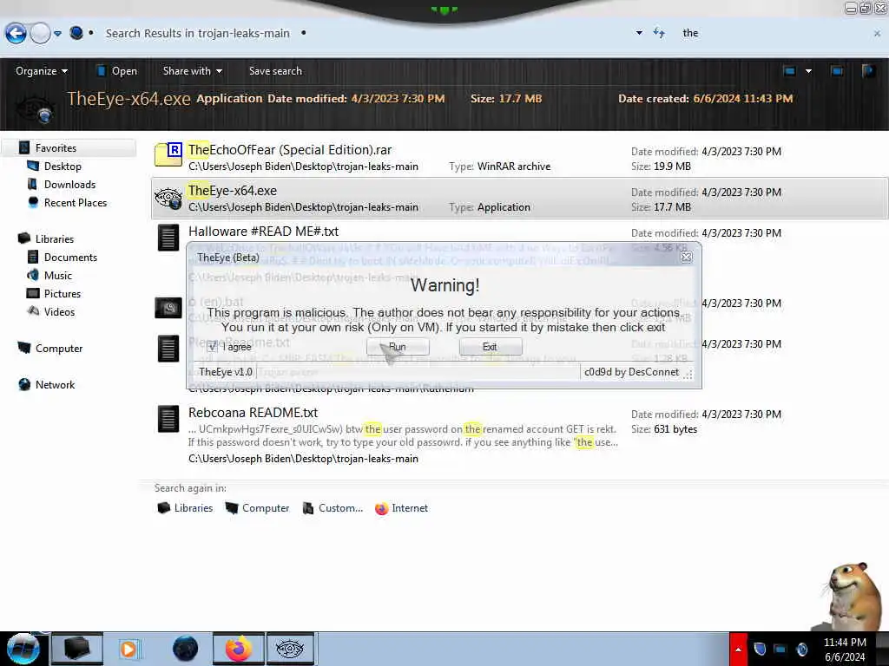Open the Documents library
Image resolution: width=889 pixels, height=666 pixels.
pos(70,257)
